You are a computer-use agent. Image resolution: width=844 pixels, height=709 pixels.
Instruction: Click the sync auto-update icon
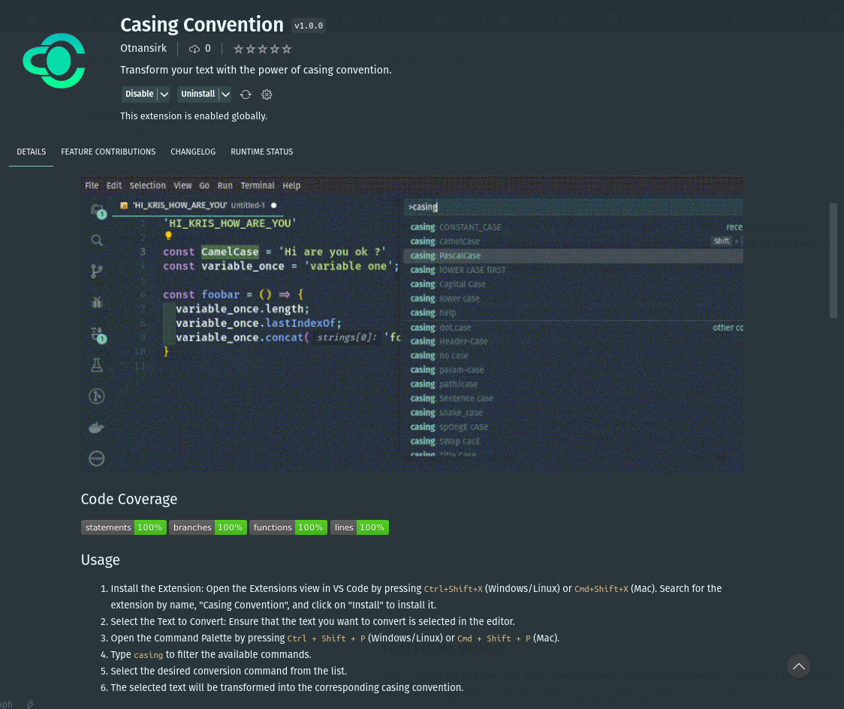pos(246,95)
